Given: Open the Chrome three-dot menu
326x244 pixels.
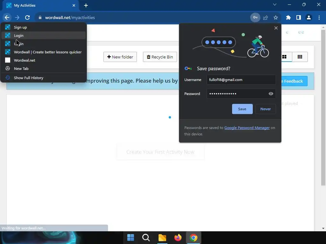Looking at the screenshot, I should 319,18.
